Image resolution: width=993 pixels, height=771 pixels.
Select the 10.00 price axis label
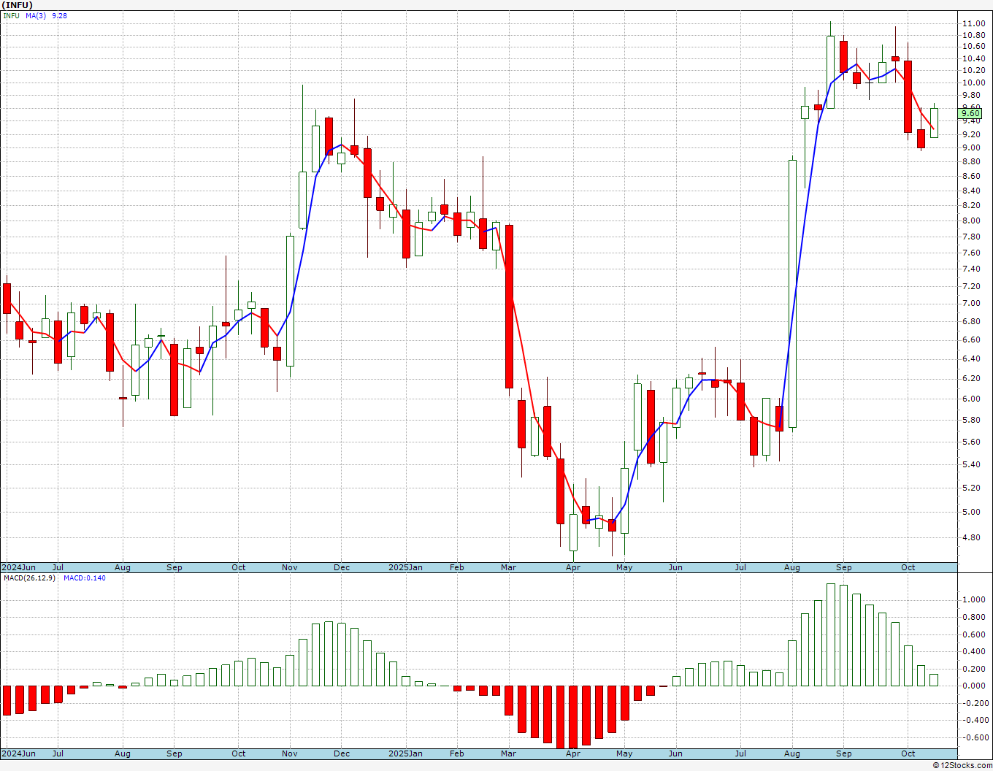(x=973, y=83)
